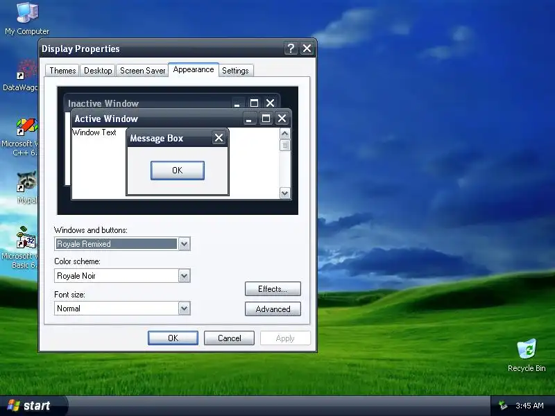
Task: Open the DataWagon desktop shortcut
Action: (20, 76)
